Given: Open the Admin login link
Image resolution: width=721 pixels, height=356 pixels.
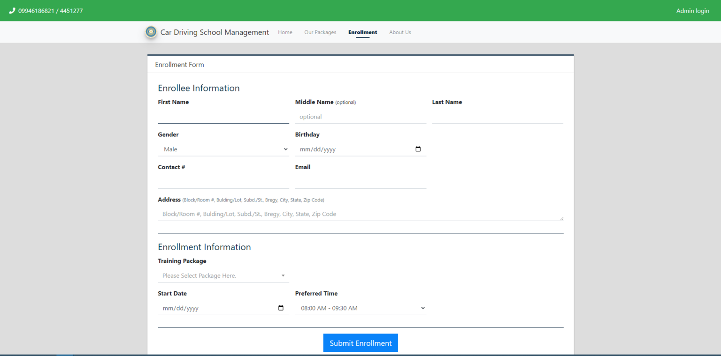Looking at the screenshot, I should [692, 10].
